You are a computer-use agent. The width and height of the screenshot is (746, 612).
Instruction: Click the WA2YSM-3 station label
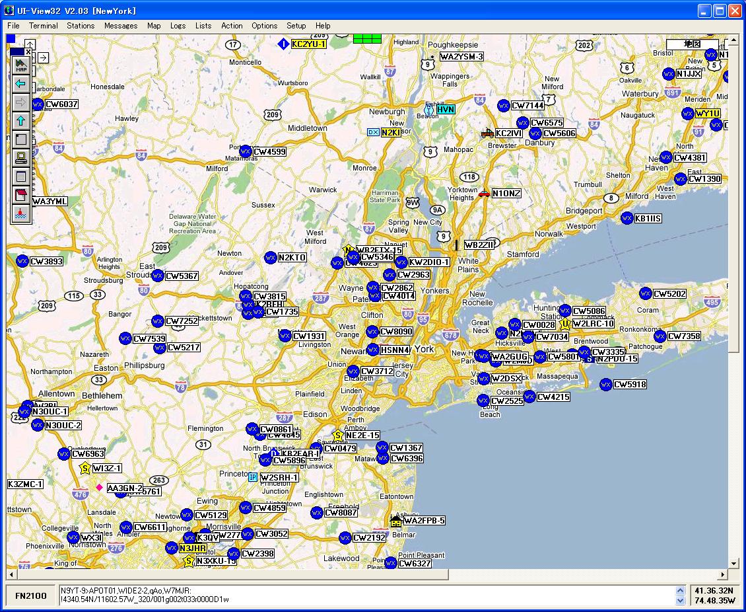461,57
